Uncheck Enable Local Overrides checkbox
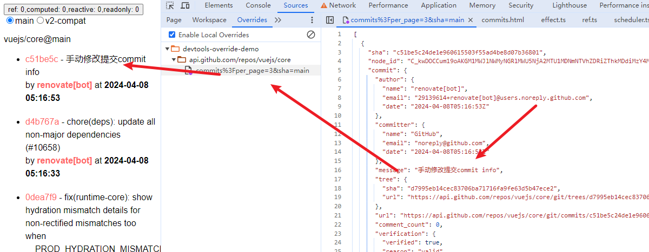The height and width of the screenshot is (252, 649). 172,35
